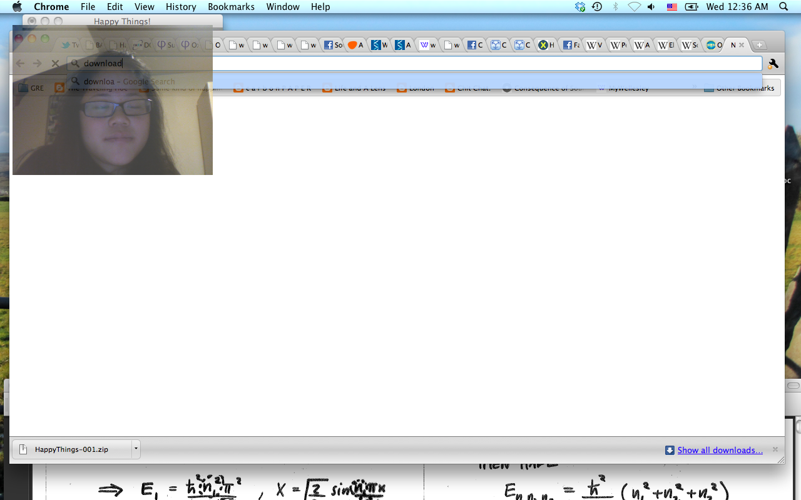Expand the HappyThings-001.zip download options arrow
This screenshot has height=500, width=801.
[136, 449]
